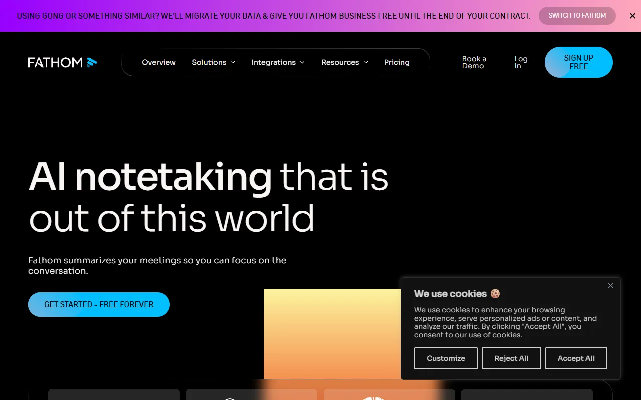Image resolution: width=641 pixels, height=400 pixels.
Task: Customize cookie preferences
Action: point(446,358)
